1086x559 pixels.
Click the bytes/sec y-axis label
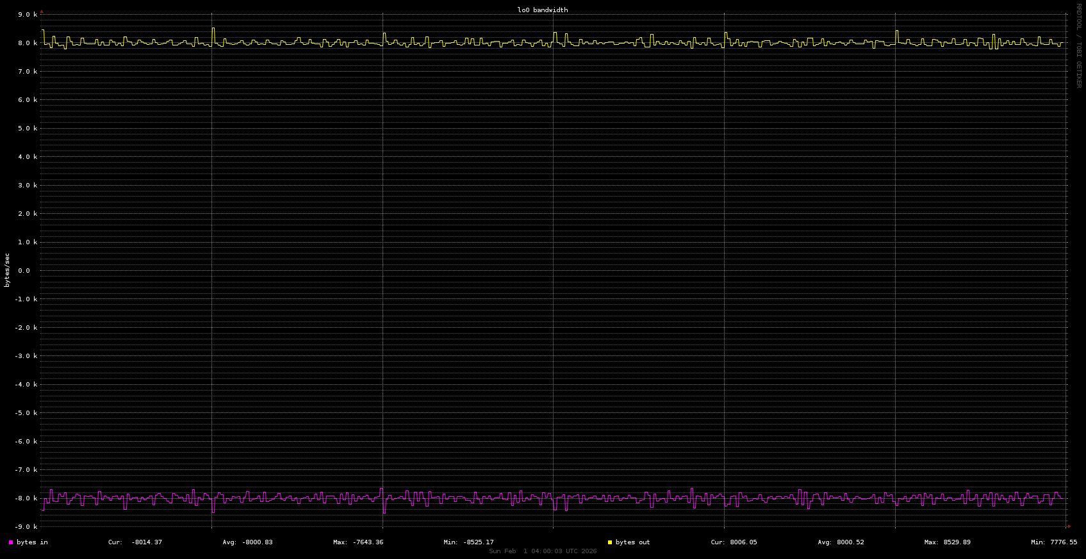point(7,270)
